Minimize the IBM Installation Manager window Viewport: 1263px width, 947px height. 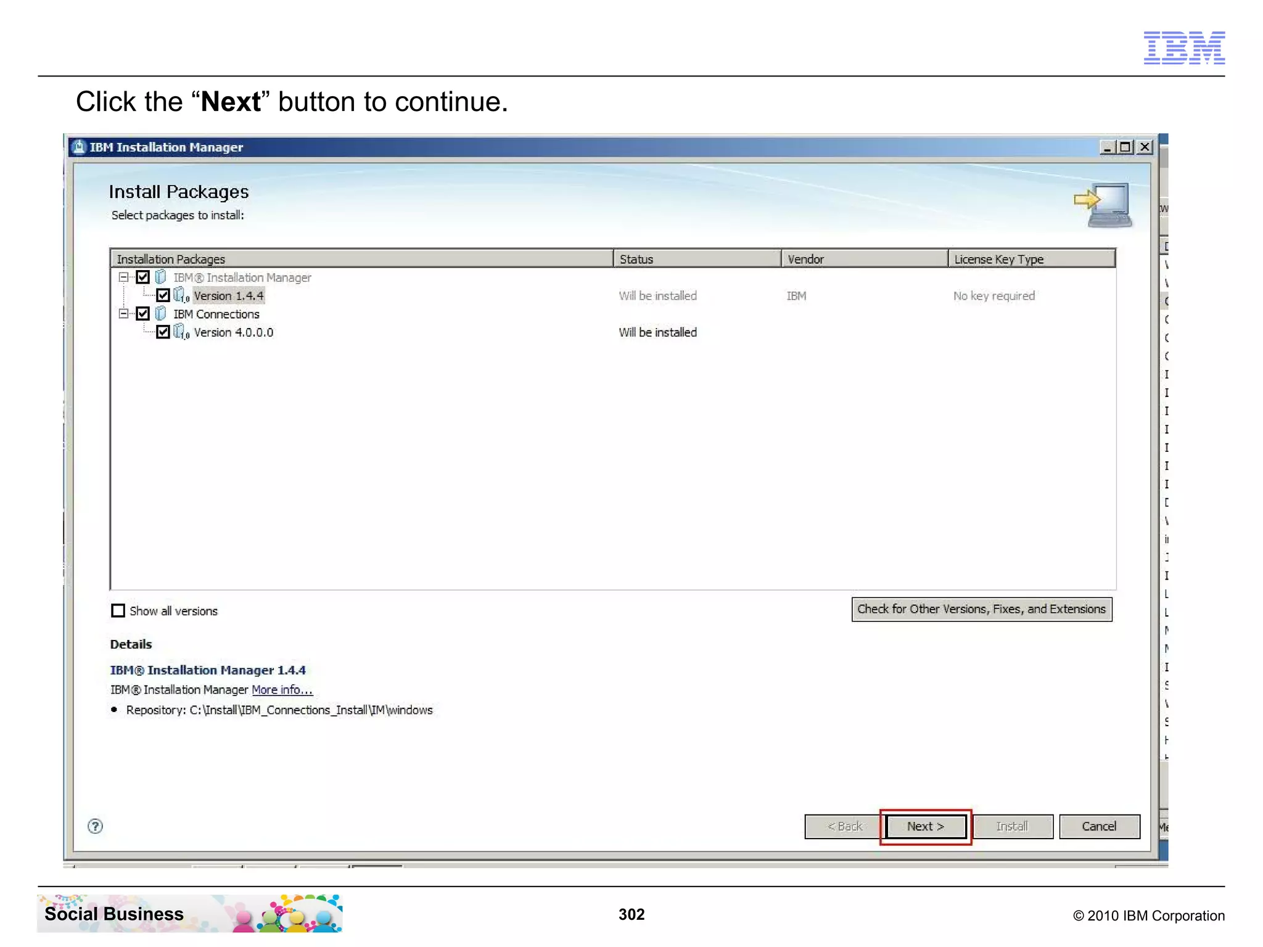1107,147
